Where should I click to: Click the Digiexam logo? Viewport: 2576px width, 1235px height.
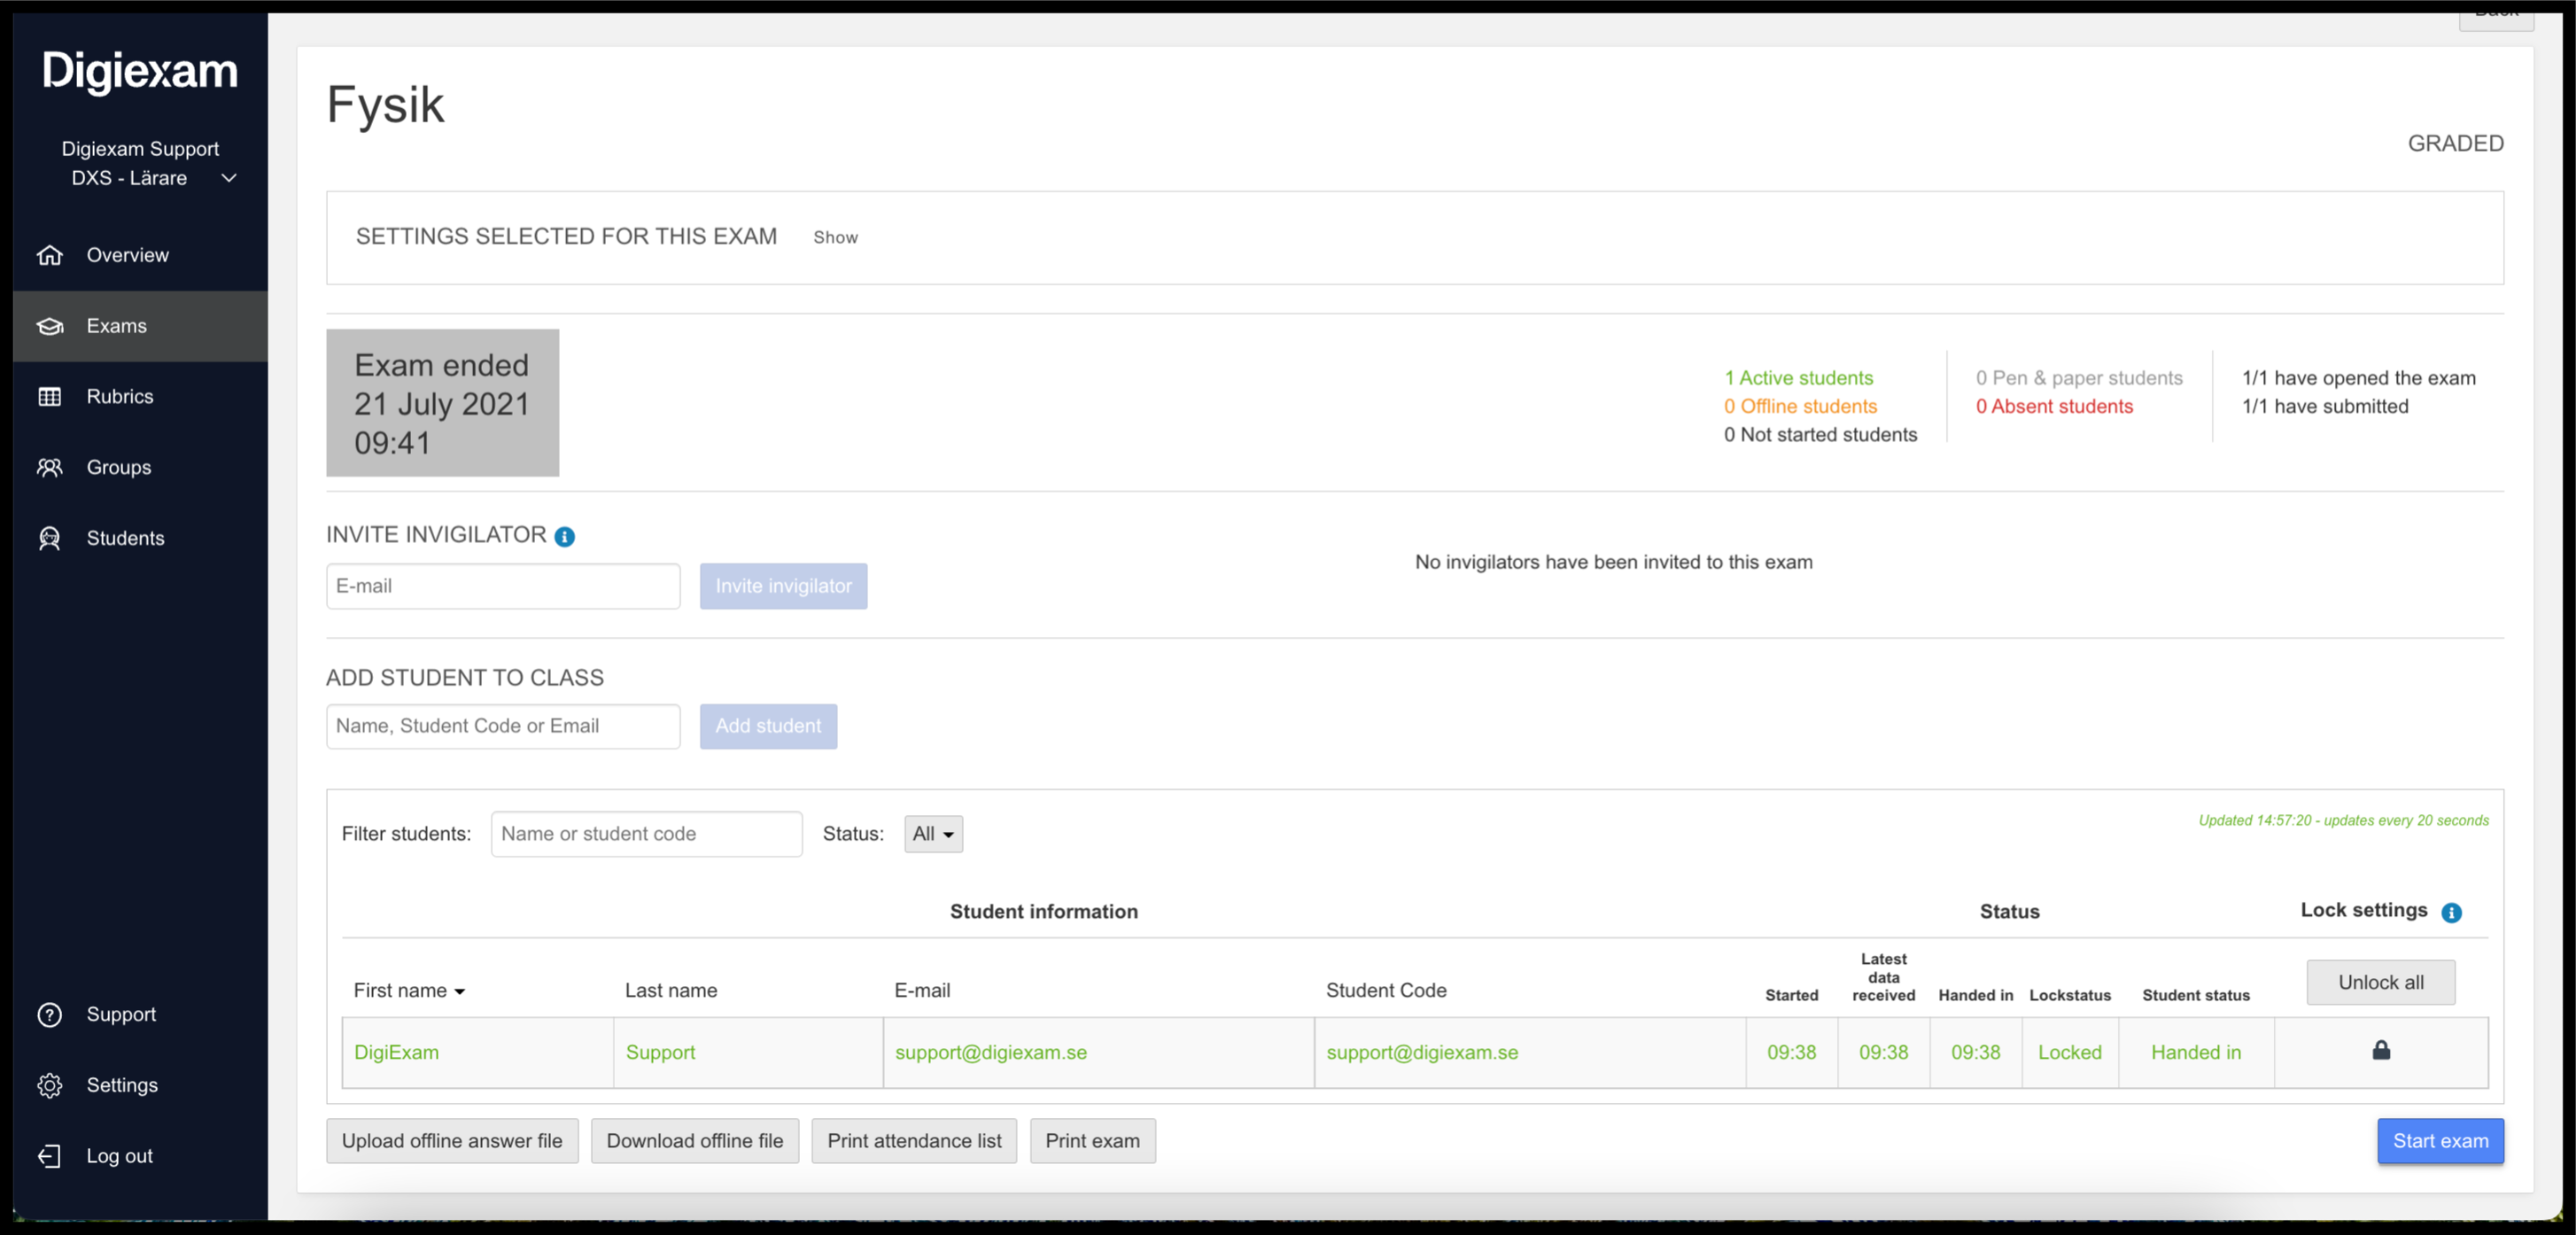[140, 71]
